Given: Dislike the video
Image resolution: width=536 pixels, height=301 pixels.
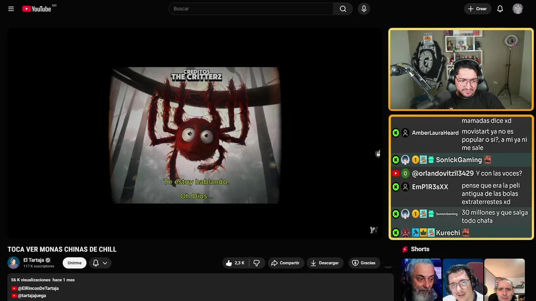Looking at the screenshot, I should click(256, 263).
